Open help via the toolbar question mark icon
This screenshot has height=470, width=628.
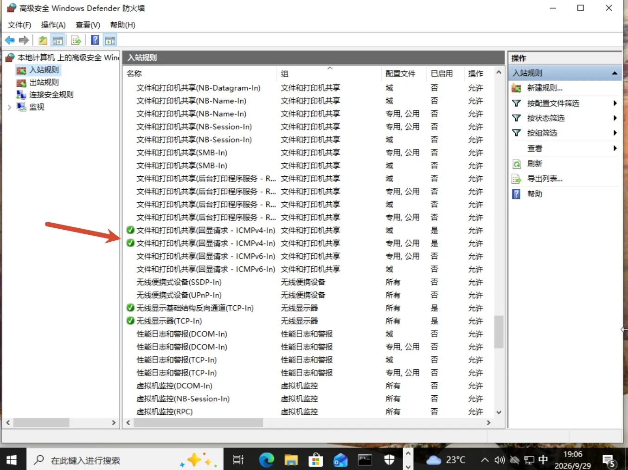point(95,40)
